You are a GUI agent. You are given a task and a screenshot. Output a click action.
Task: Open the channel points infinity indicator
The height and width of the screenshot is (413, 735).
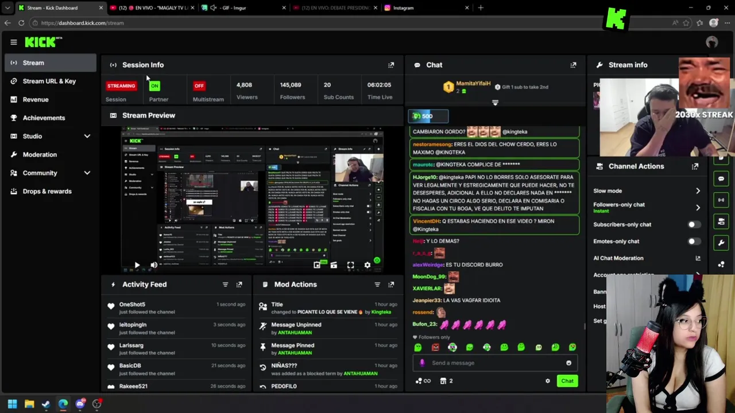(x=423, y=381)
